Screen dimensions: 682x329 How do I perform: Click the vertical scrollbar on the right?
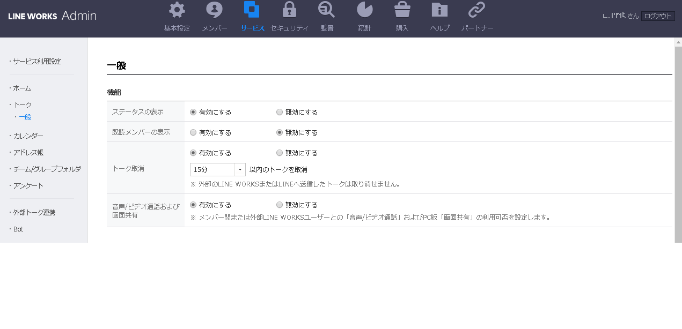tap(678, 139)
